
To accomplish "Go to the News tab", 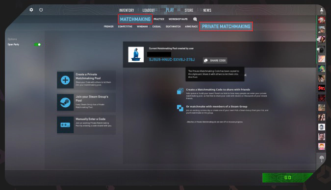I will 207,10.
